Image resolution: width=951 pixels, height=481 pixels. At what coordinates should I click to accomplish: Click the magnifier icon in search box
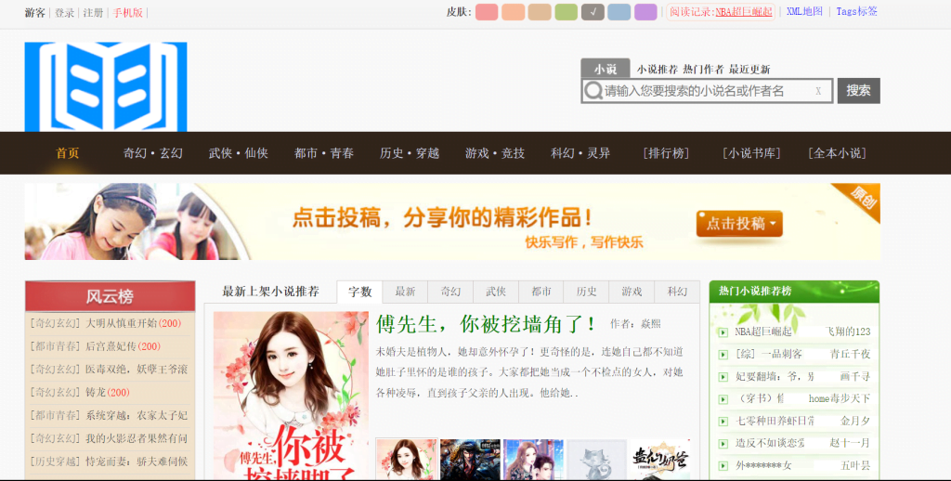pos(593,91)
